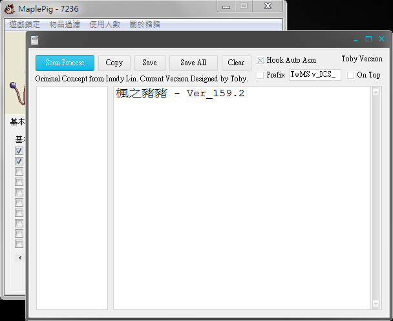Focus the prefix field containing TwMS v_ICS_
The width and height of the screenshot is (393, 321).
[x=315, y=75]
